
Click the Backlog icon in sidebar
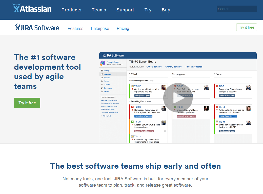[x=102, y=71]
